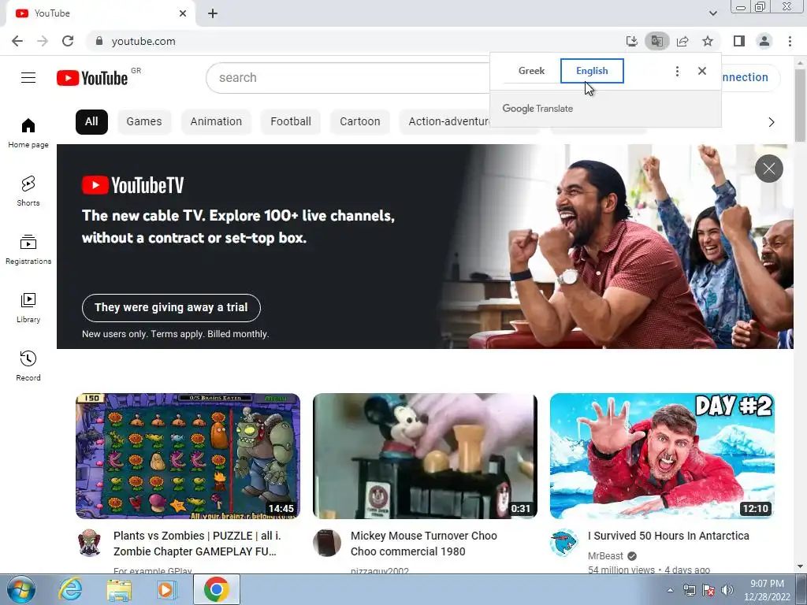Click the YouTube search field
Viewport: 807px width, 605px height.
348,78
